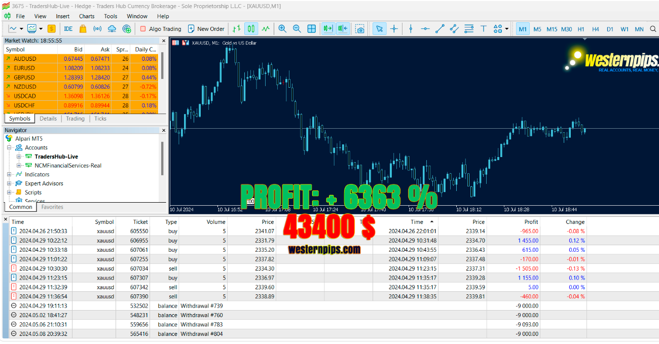Image resolution: width=659 pixels, height=344 pixels.
Task: Open the Insert menu
Action: (x=63, y=16)
